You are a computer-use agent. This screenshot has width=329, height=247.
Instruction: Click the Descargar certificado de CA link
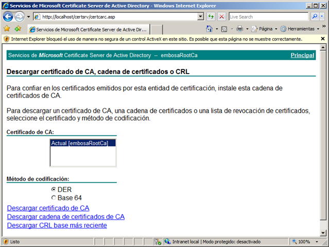coord(48,208)
